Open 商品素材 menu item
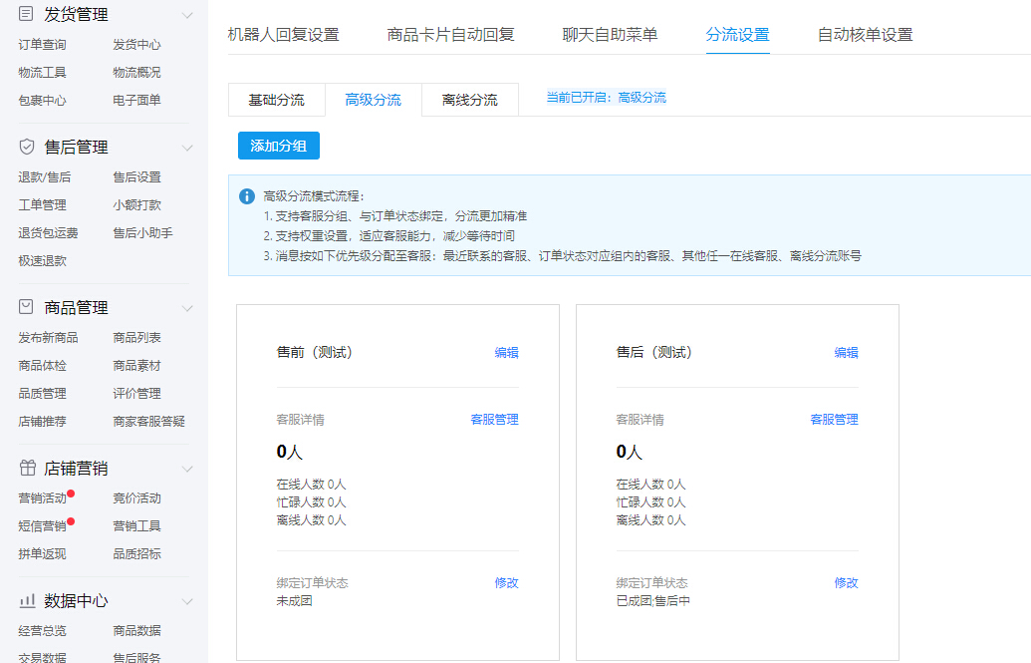Viewport: 1031px width, 663px height. [136, 366]
